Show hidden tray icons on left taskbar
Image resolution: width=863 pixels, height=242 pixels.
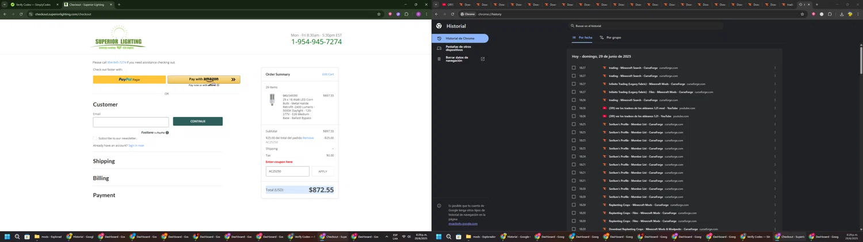click(x=387, y=236)
